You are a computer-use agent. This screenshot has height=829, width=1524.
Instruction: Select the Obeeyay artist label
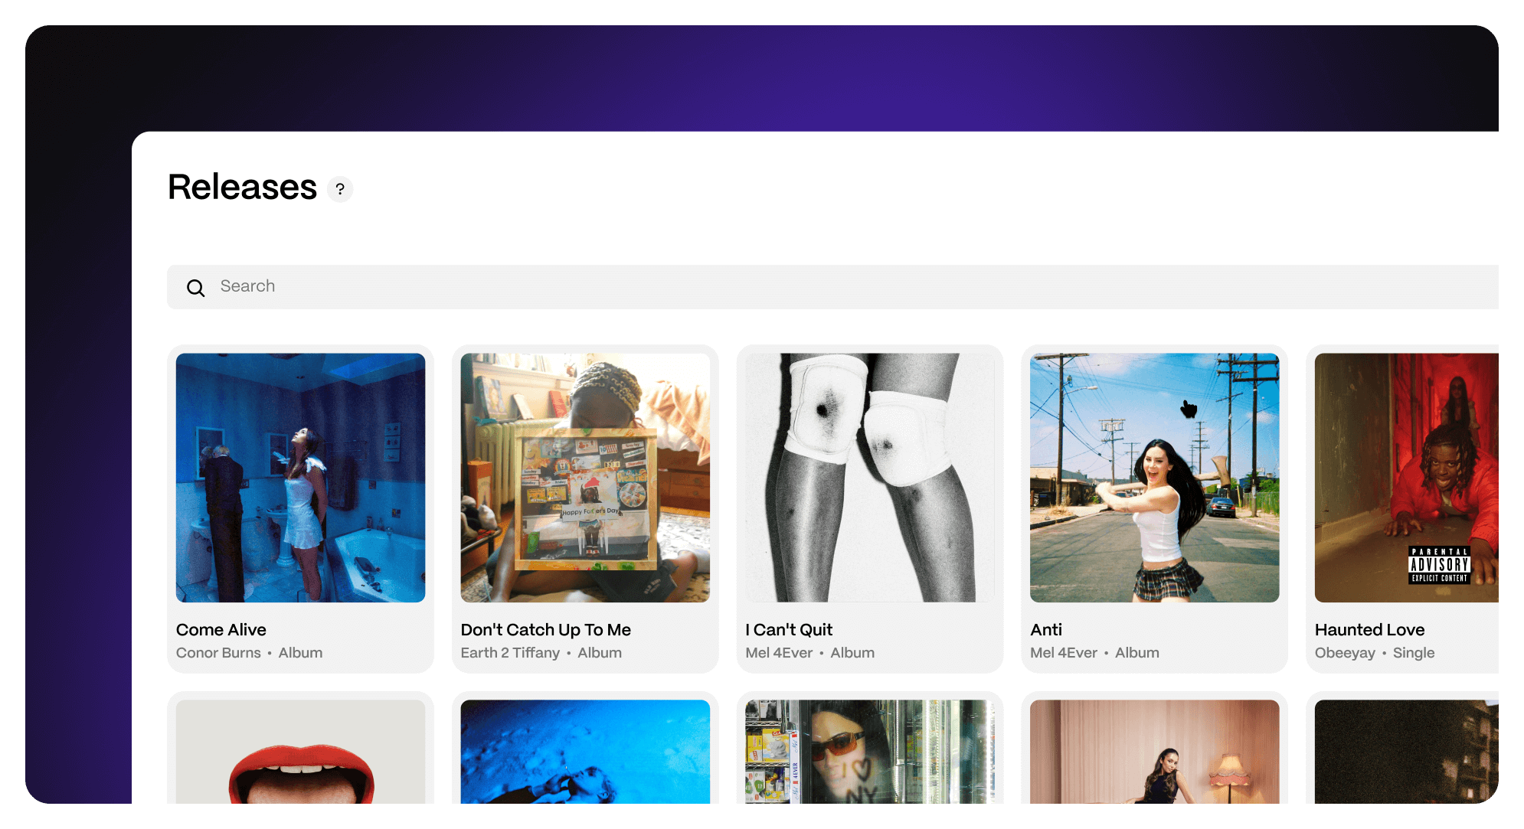1345,653
